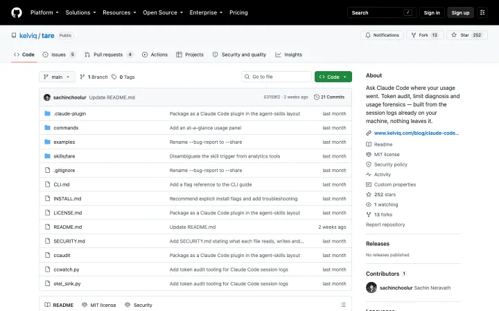Open the Issues tab
The width and height of the screenshot is (499, 311).
click(x=59, y=55)
